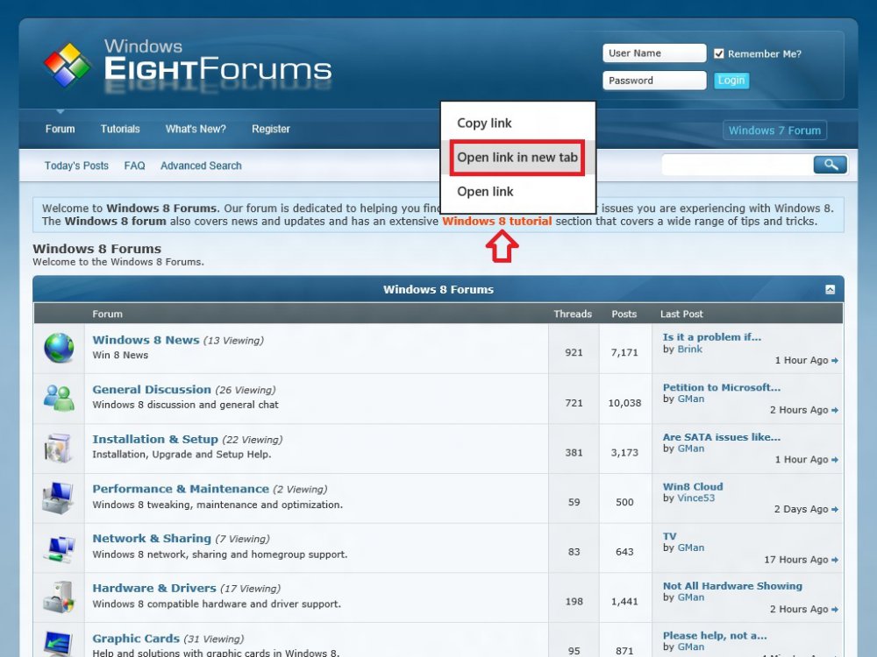Click the Windows Eight Forums logo
The width and height of the screenshot is (877, 657).
[x=188, y=64]
